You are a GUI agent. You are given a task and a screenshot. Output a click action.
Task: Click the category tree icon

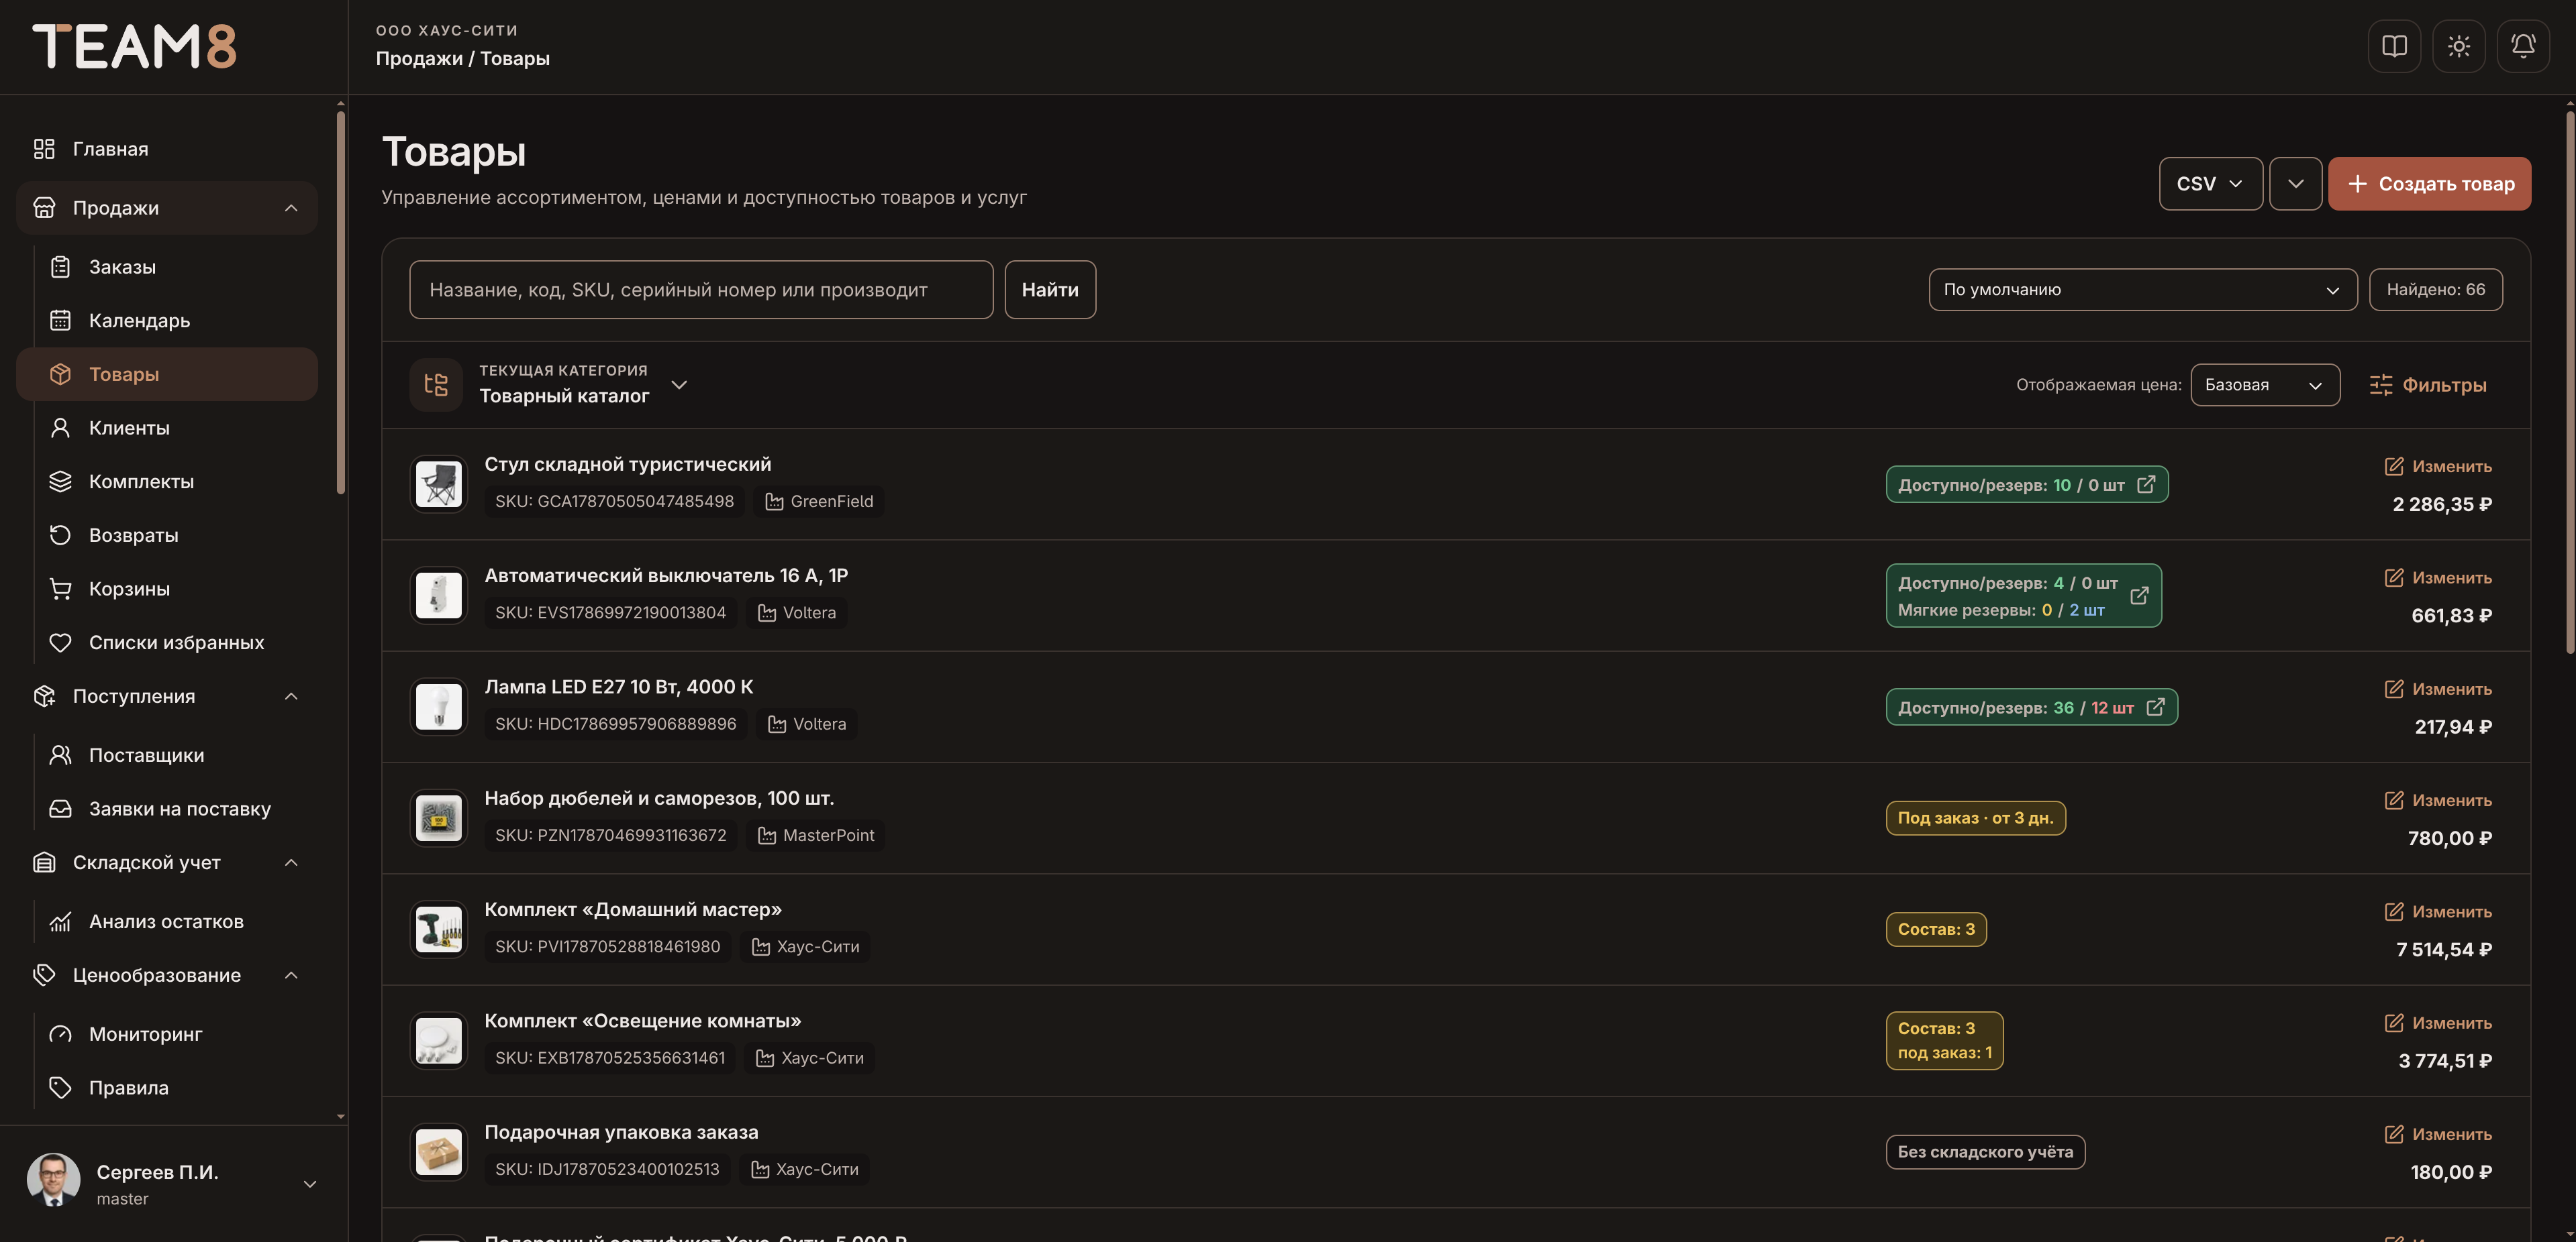pos(436,385)
